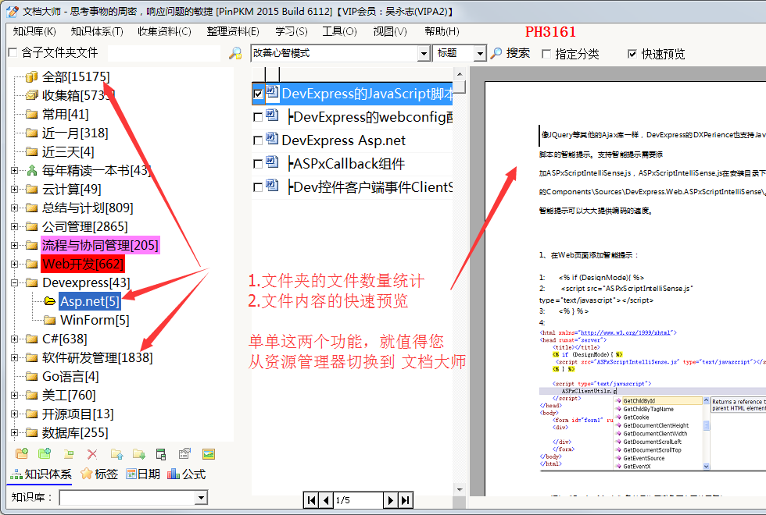Enable the 含子文件夹文件 checkbox

[12, 53]
